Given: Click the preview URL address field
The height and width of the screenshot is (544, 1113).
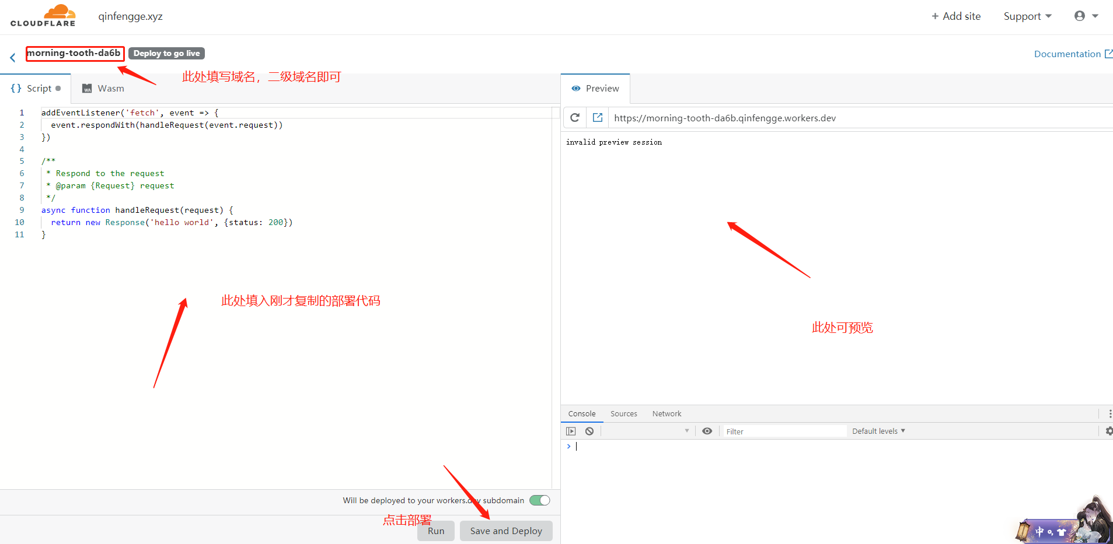Looking at the screenshot, I should 861,118.
